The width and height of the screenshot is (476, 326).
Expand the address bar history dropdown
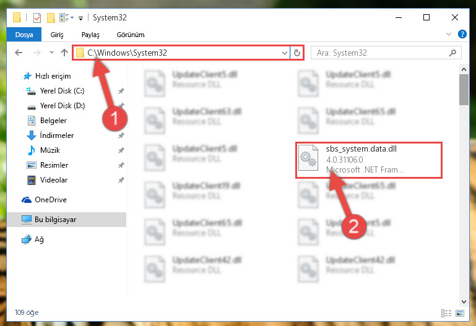pyautogui.click(x=285, y=53)
